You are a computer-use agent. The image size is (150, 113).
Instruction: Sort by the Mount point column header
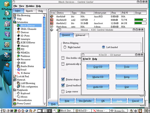point(102,13)
